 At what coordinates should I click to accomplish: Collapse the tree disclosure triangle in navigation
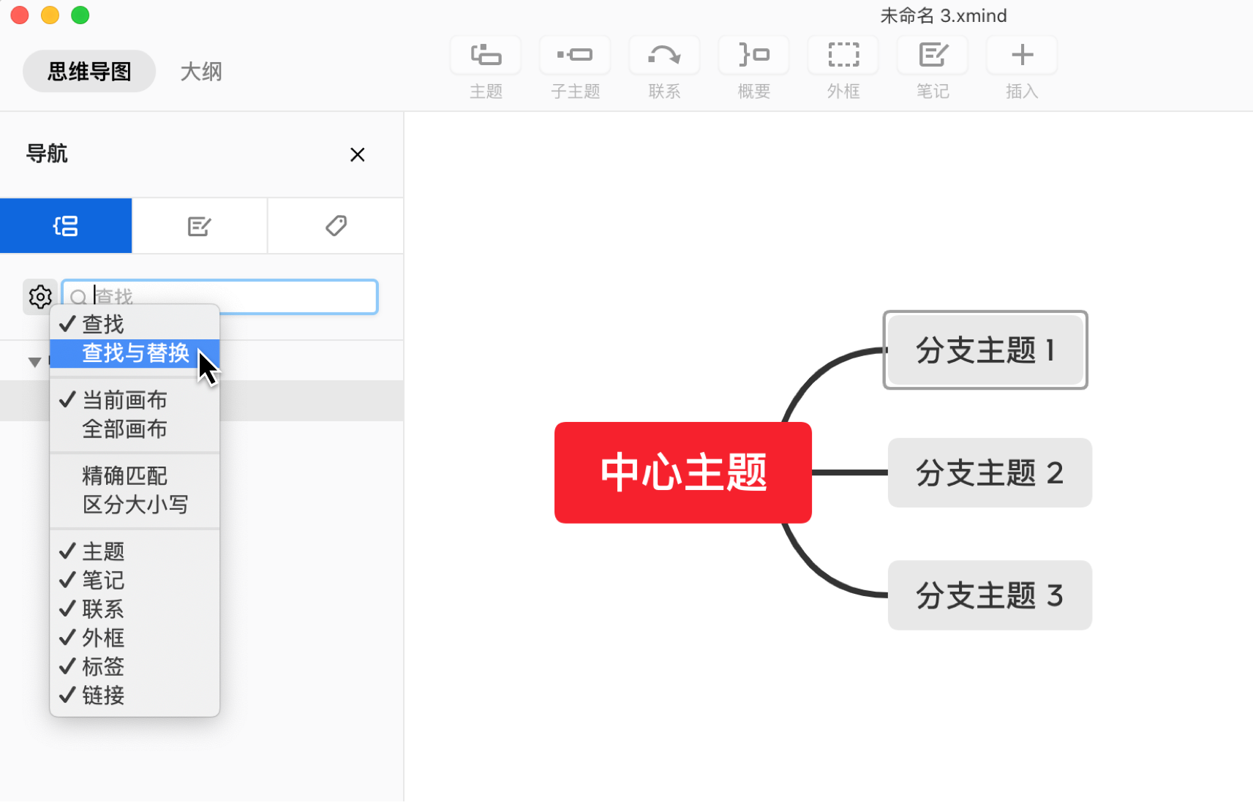tap(34, 362)
